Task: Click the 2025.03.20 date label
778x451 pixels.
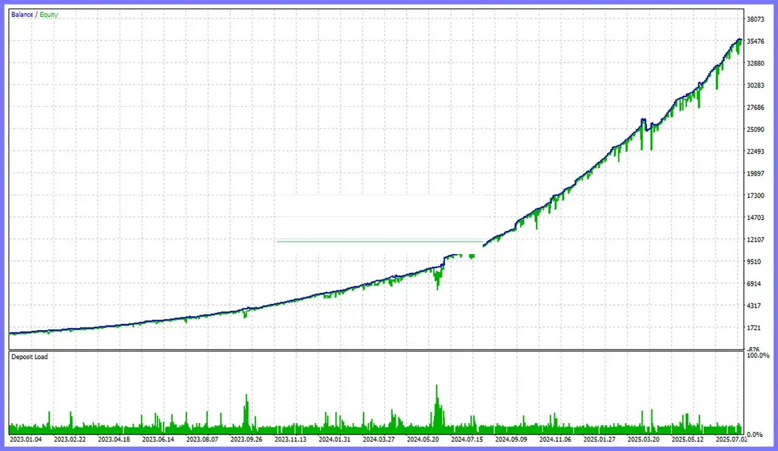Action: click(644, 439)
